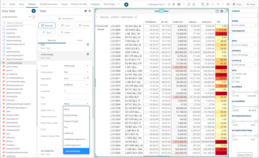The height and width of the screenshot is (158, 259).
Task: Click the pause real-time updates icon
Action: coord(174,4)
